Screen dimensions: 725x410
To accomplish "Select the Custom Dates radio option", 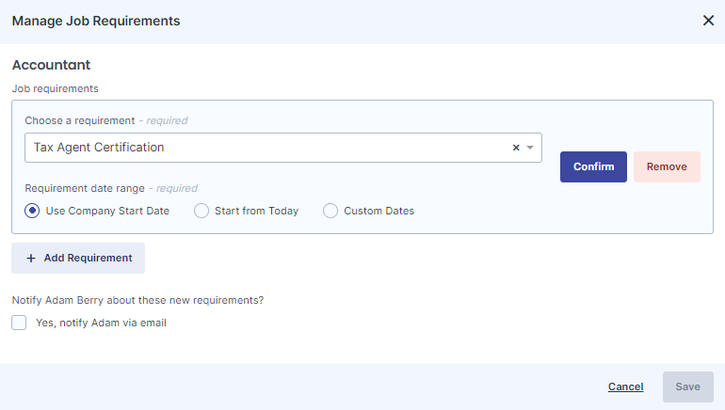I will coord(330,211).
